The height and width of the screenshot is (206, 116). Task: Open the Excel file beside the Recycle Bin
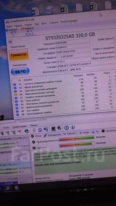pyautogui.click(x=64, y=9)
